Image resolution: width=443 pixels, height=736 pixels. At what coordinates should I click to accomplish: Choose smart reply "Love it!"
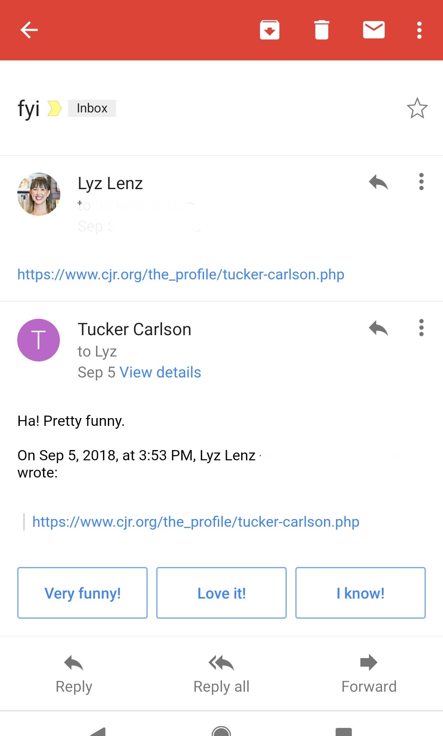tap(221, 593)
